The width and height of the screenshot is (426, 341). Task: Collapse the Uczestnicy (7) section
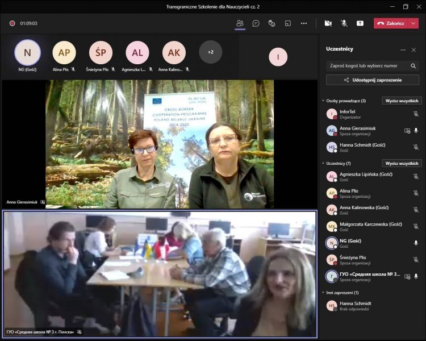pos(323,164)
